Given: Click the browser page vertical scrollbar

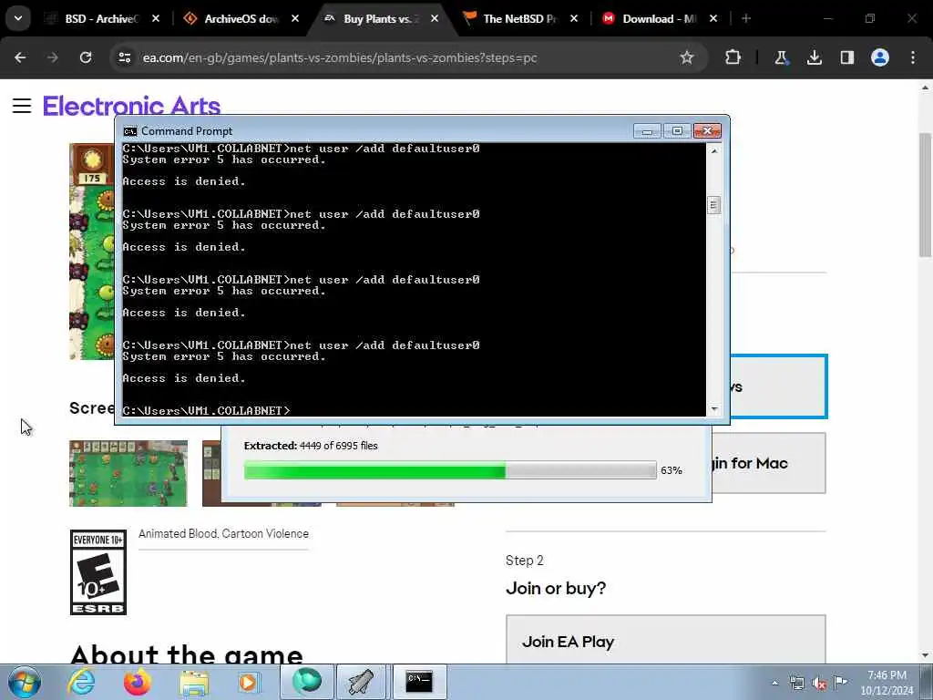Looking at the screenshot, I should (925, 197).
